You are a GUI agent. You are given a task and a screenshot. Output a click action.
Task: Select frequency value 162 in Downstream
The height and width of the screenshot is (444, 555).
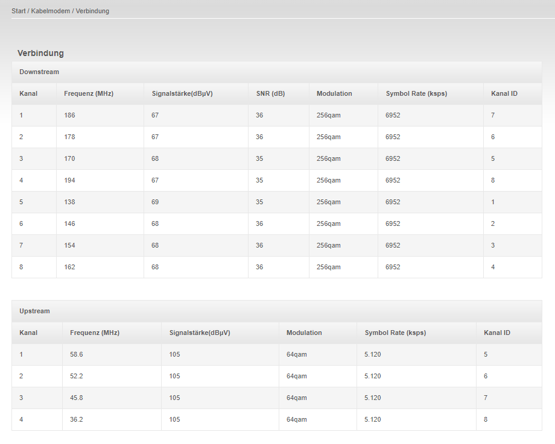(69, 267)
